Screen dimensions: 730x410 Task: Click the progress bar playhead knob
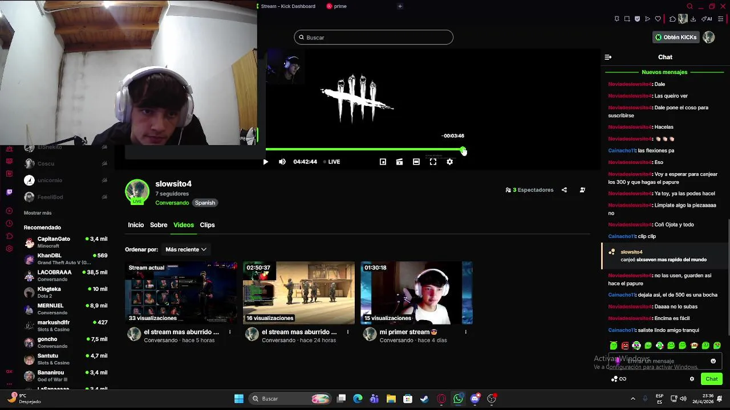point(463,150)
